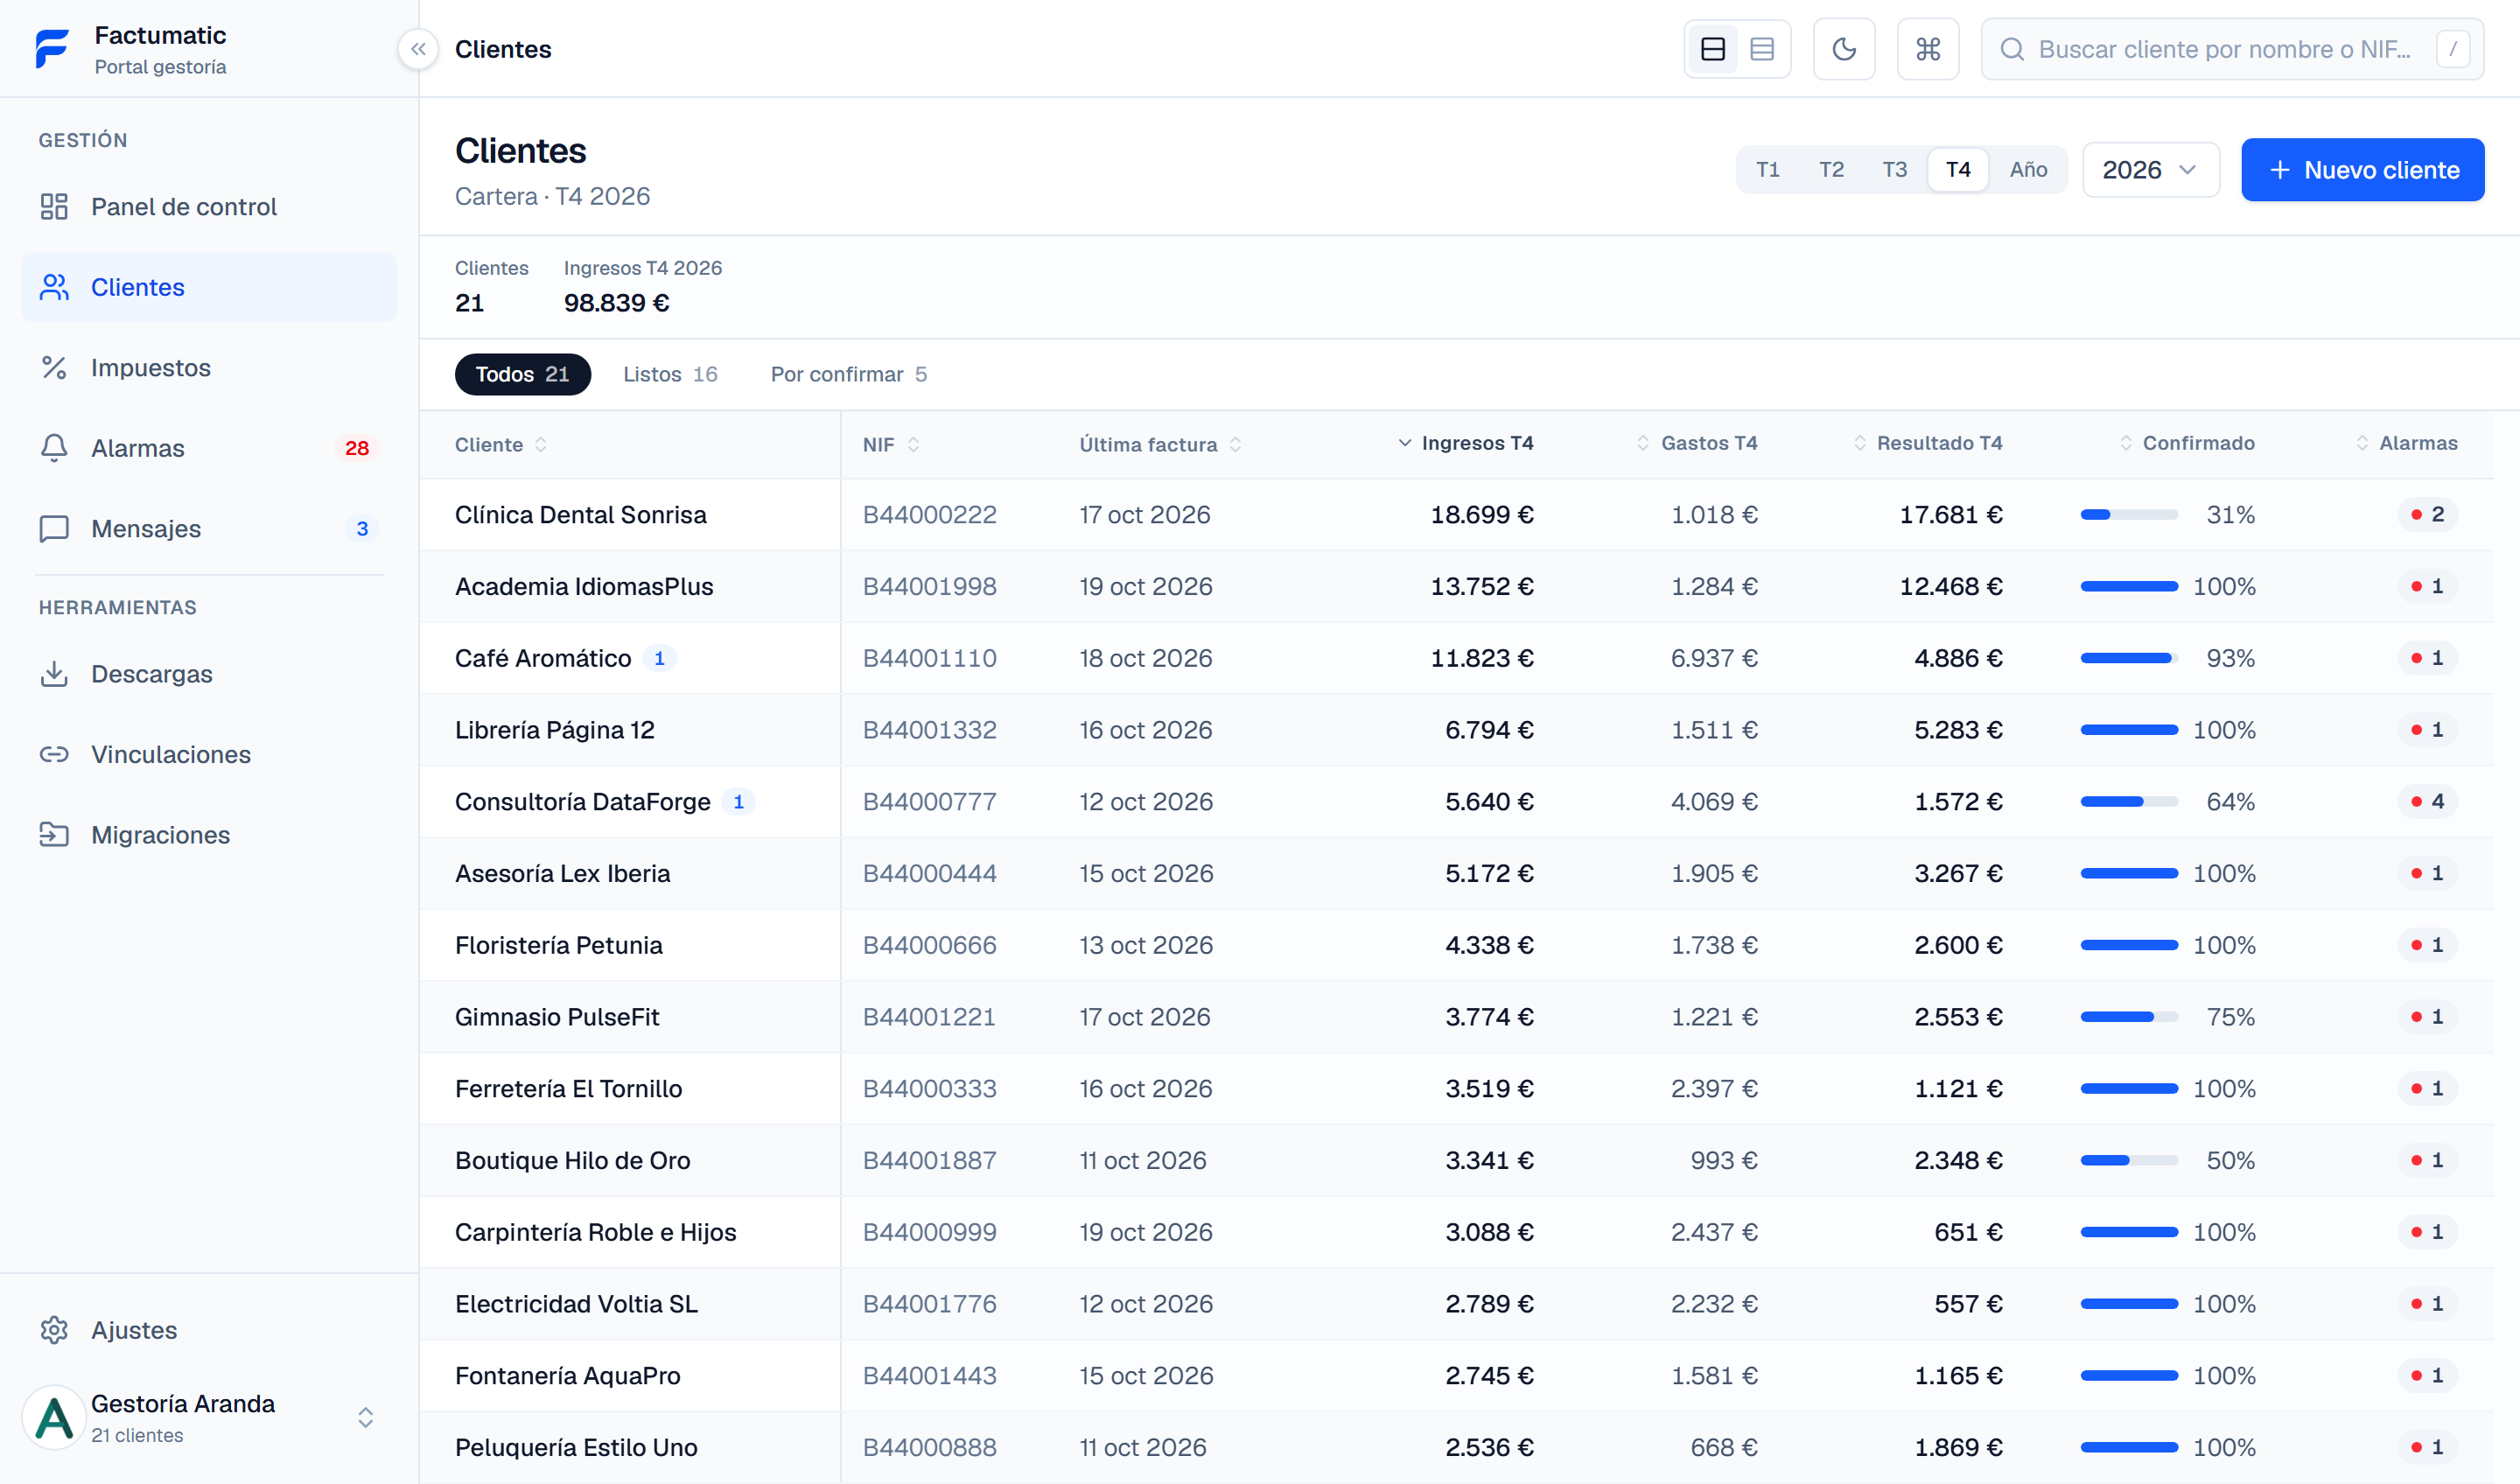Toggle dark mode moon button
Screen dimensions: 2520x1484
1844,49
